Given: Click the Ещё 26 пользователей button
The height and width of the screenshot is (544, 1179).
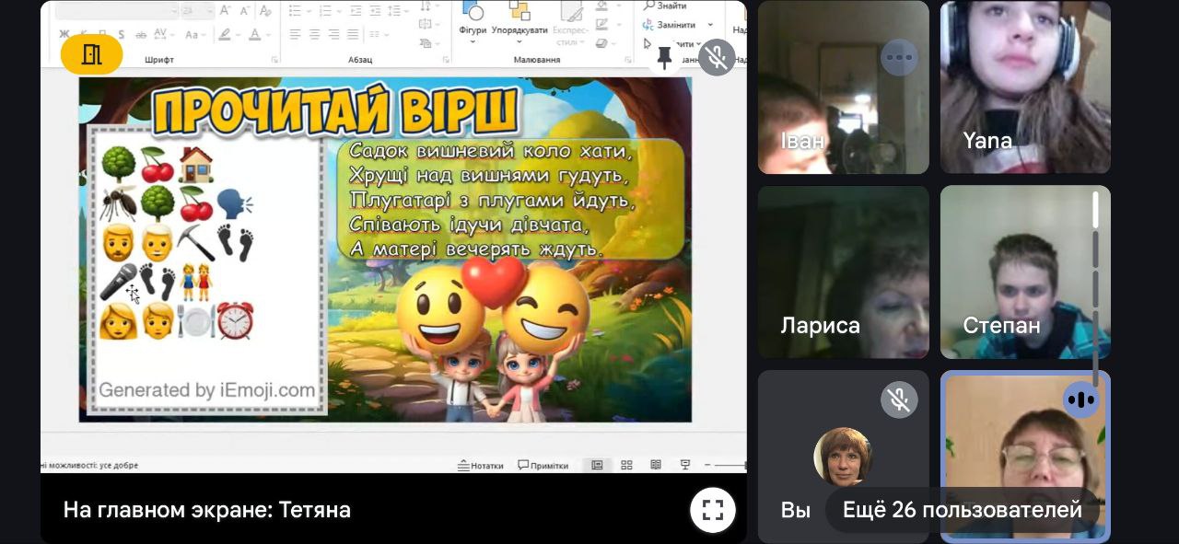Looking at the screenshot, I should 962,510.
